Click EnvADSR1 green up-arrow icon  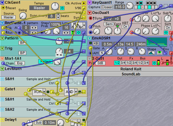(159, 53)
